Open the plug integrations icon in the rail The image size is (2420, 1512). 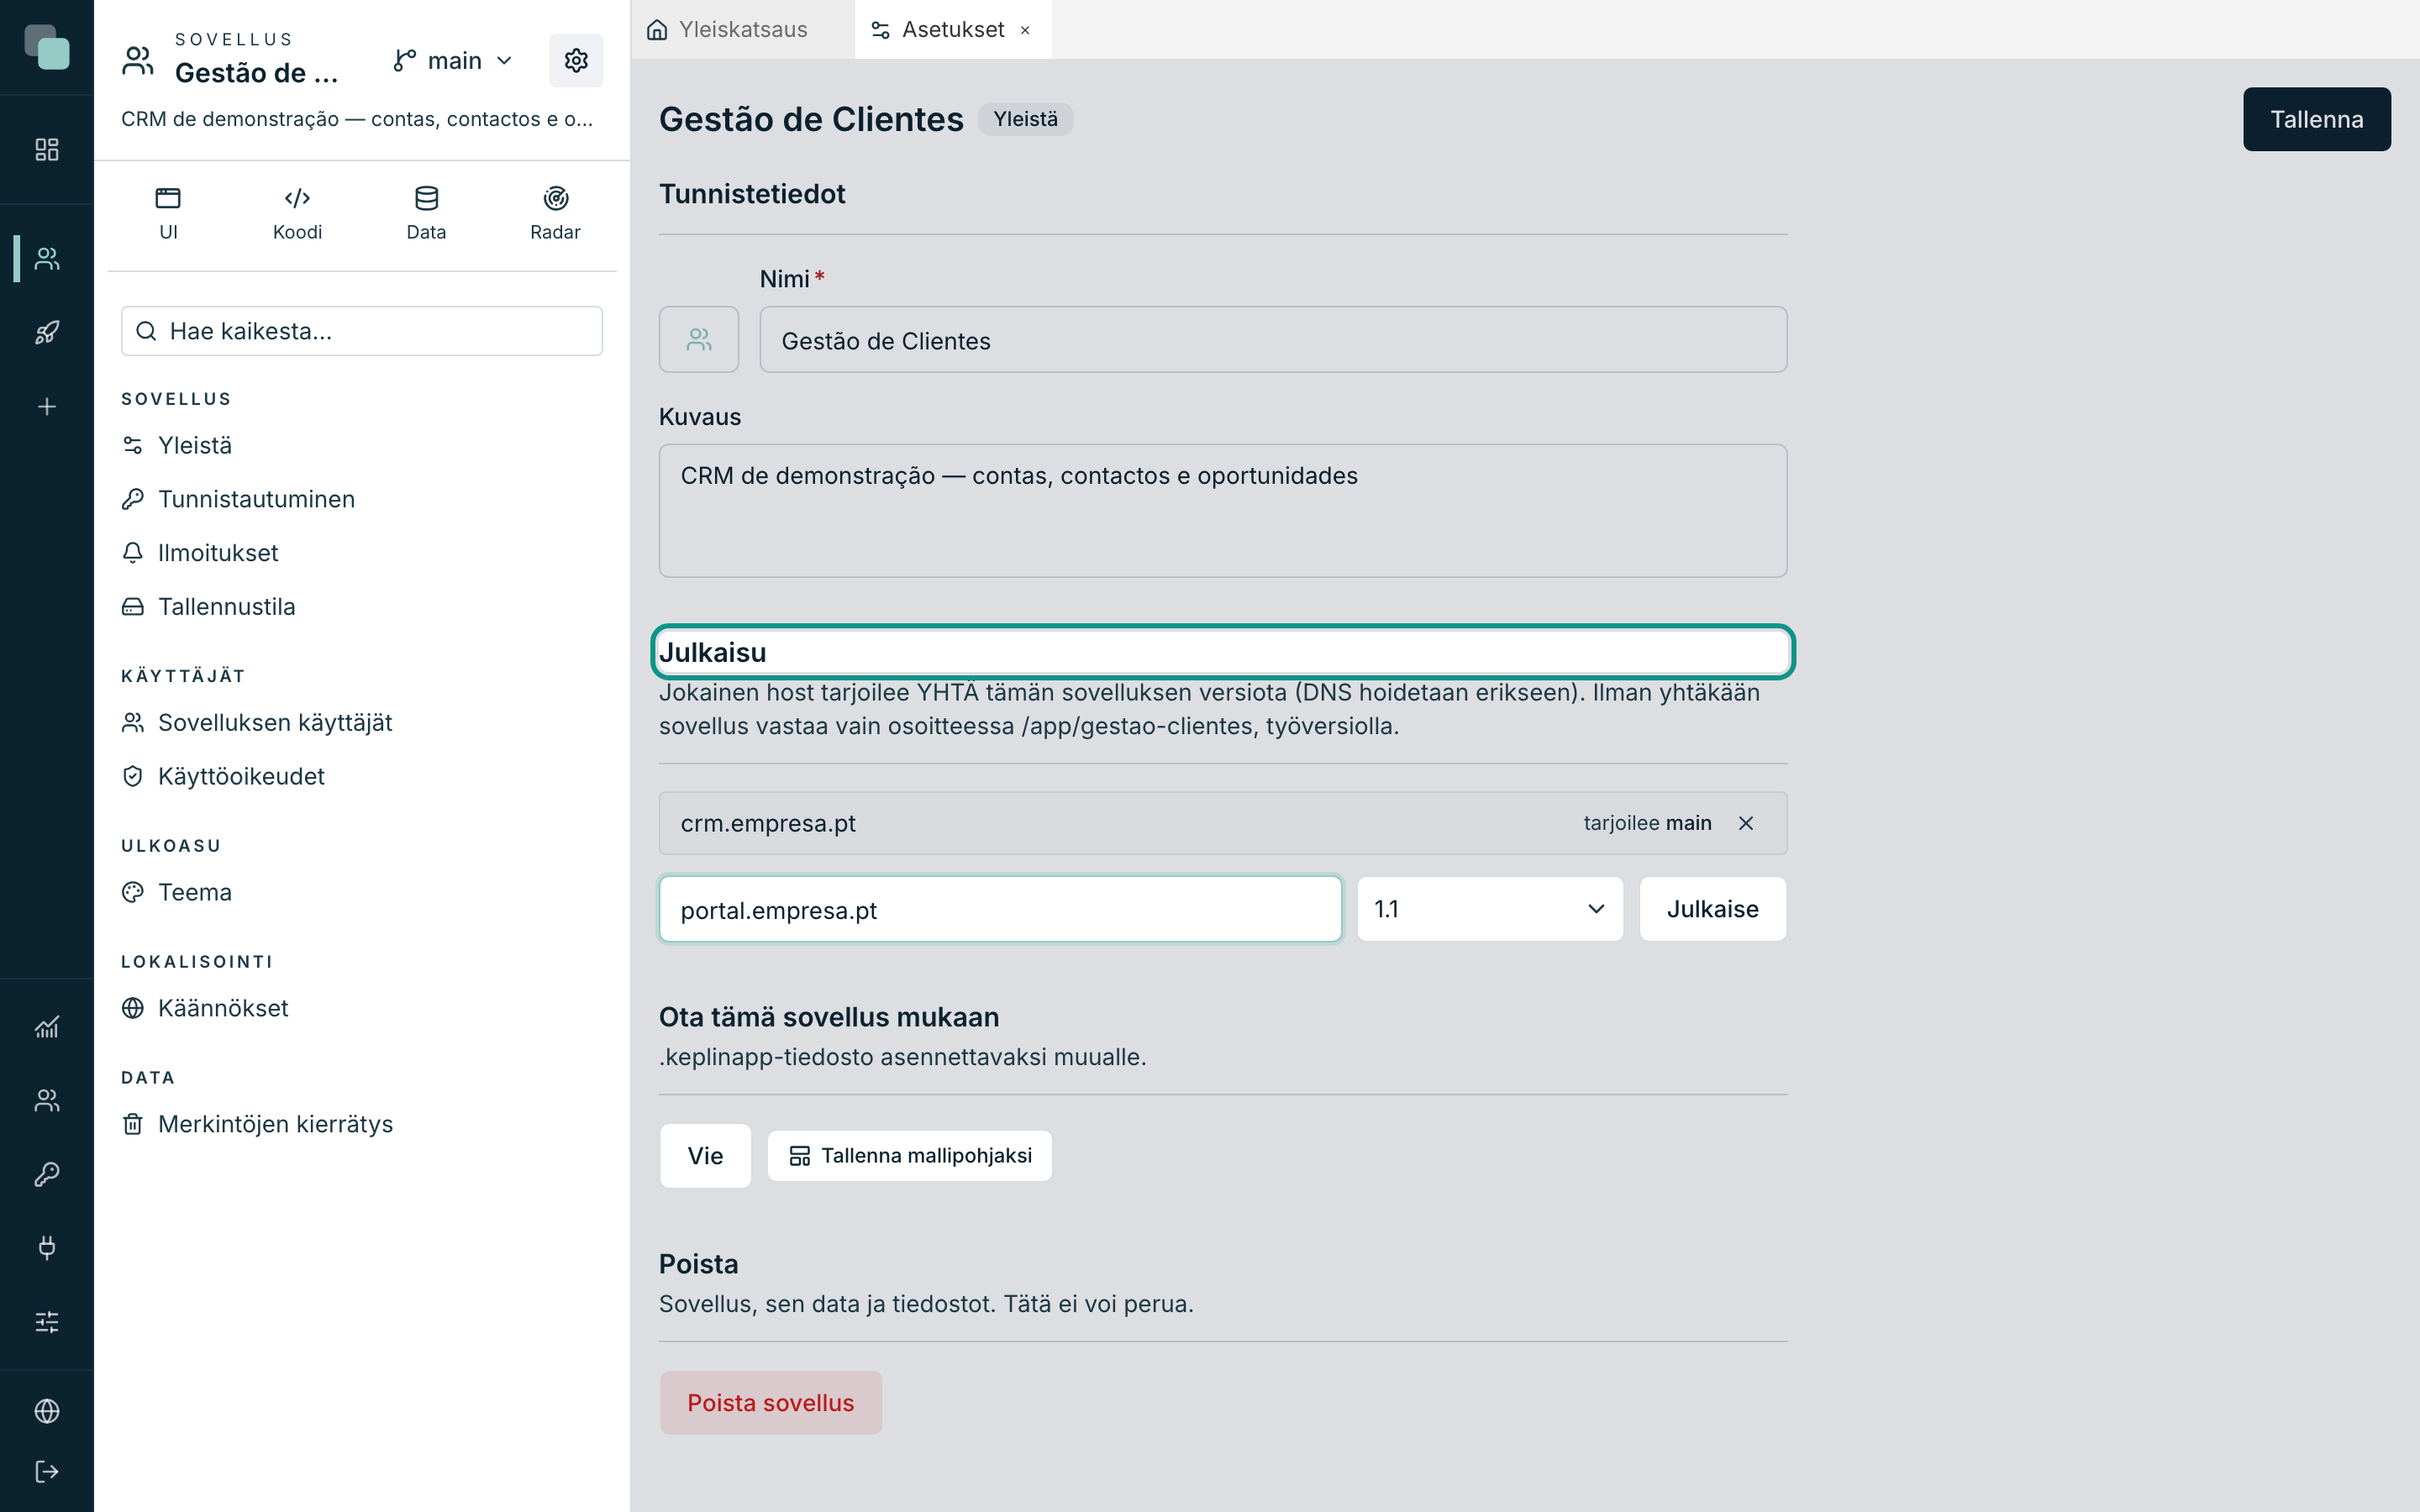point(47,1248)
